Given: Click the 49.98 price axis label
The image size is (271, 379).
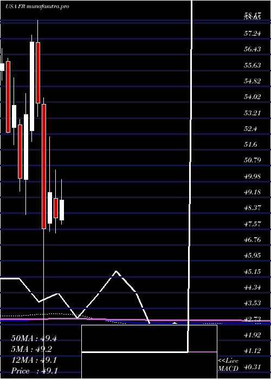Looking at the screenshot, I should click(252, 177).
